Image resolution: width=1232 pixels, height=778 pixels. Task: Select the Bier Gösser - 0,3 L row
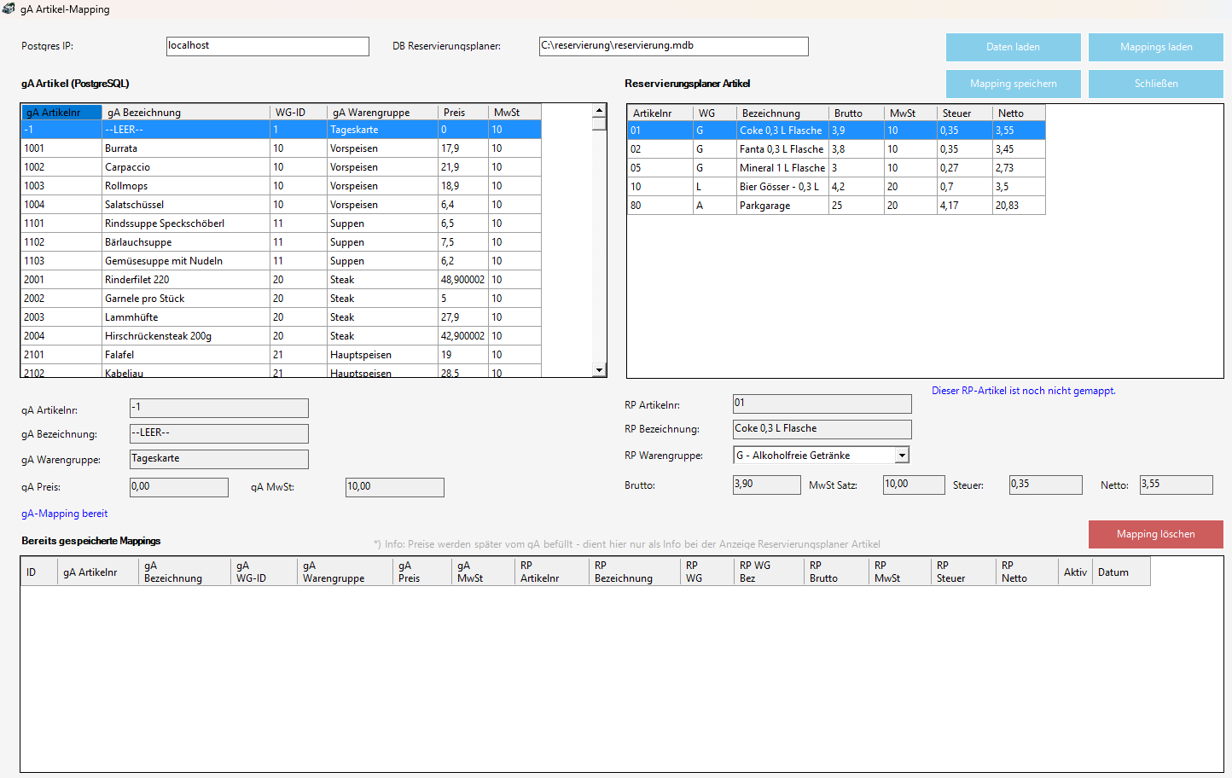[x=836, y=187]
